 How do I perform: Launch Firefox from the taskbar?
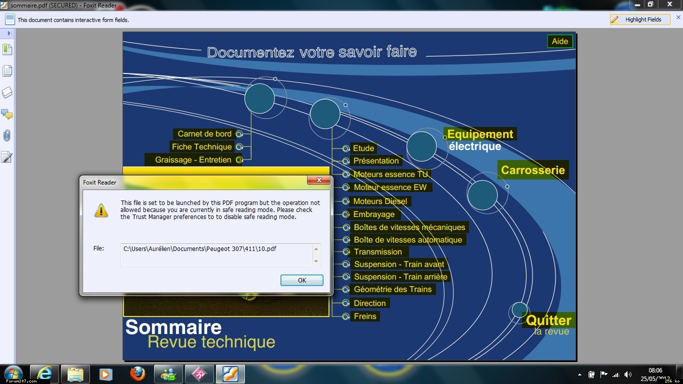[x=137, y=374]
